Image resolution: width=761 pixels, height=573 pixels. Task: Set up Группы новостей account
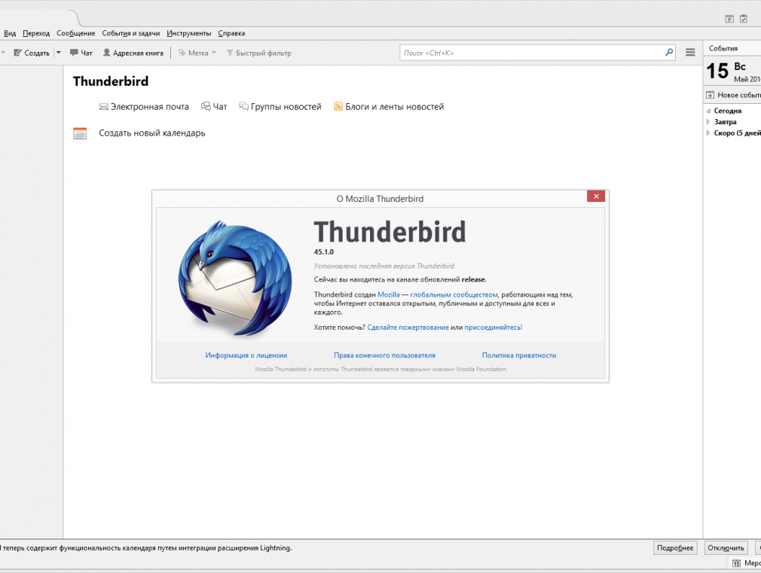280,107
